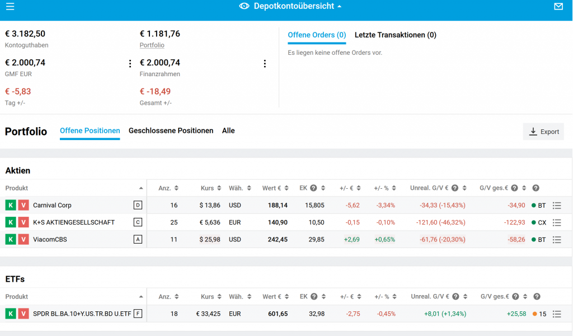Click help icon next to EK in Aktien

point(314,188)
